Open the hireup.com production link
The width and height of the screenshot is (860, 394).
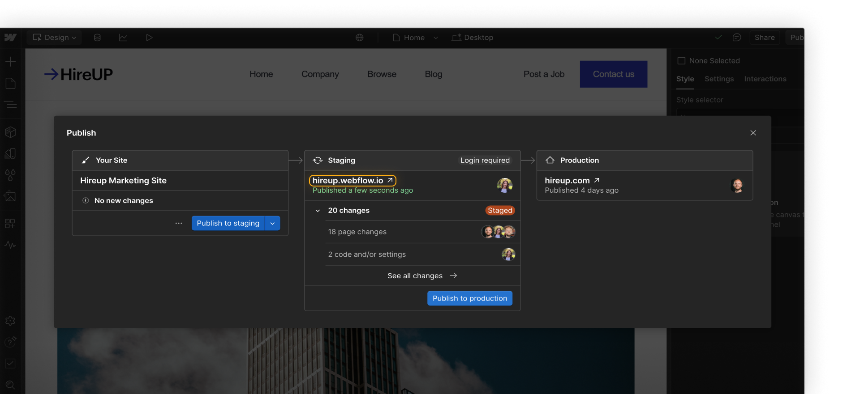click(x=572, y=180)
